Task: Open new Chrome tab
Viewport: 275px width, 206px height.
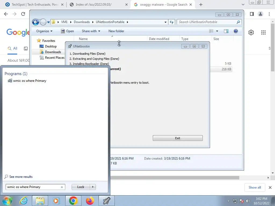Action: [x=201, y=5]
